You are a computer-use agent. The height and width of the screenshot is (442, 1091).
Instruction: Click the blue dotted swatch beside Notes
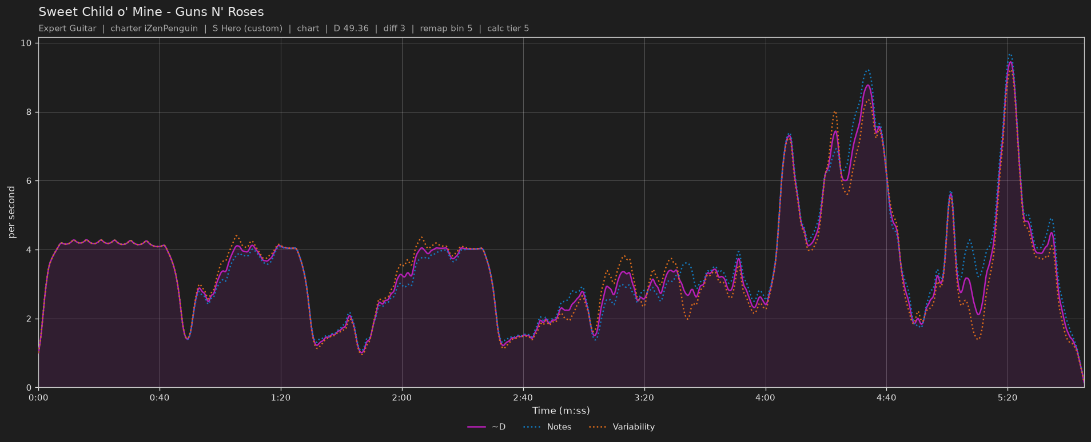pyautogui.click(x=532, y=427)
